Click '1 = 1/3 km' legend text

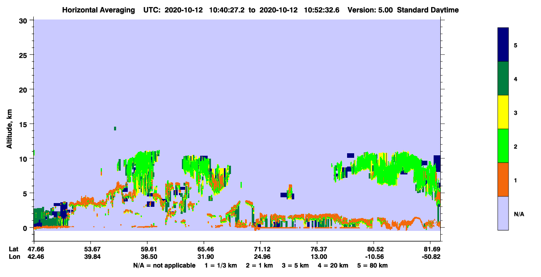[x=221, y=265]
